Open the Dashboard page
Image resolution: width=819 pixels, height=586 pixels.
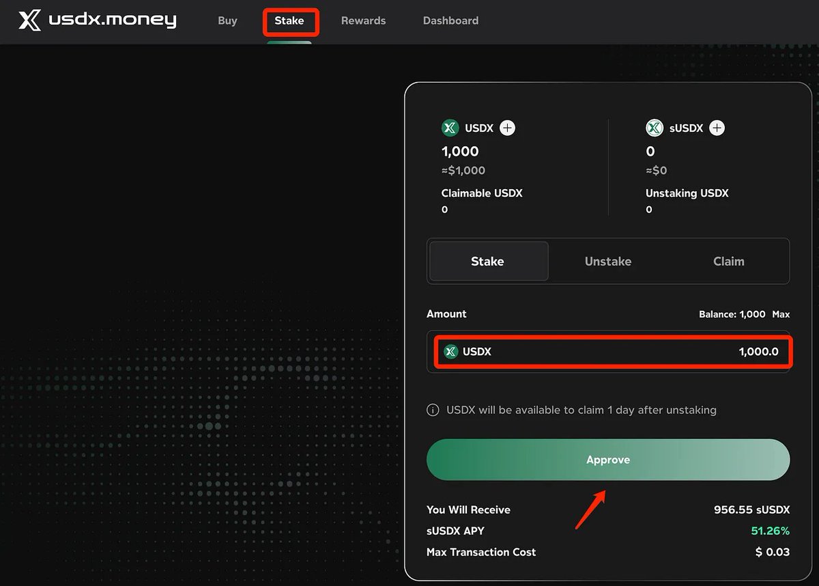point(450,20)
